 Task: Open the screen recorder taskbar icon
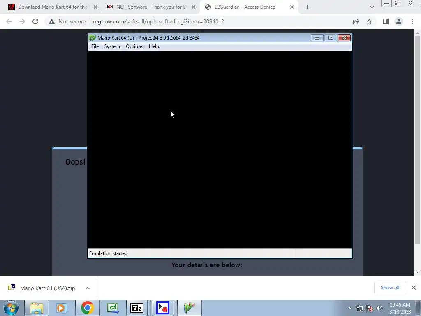click(163, 308)
